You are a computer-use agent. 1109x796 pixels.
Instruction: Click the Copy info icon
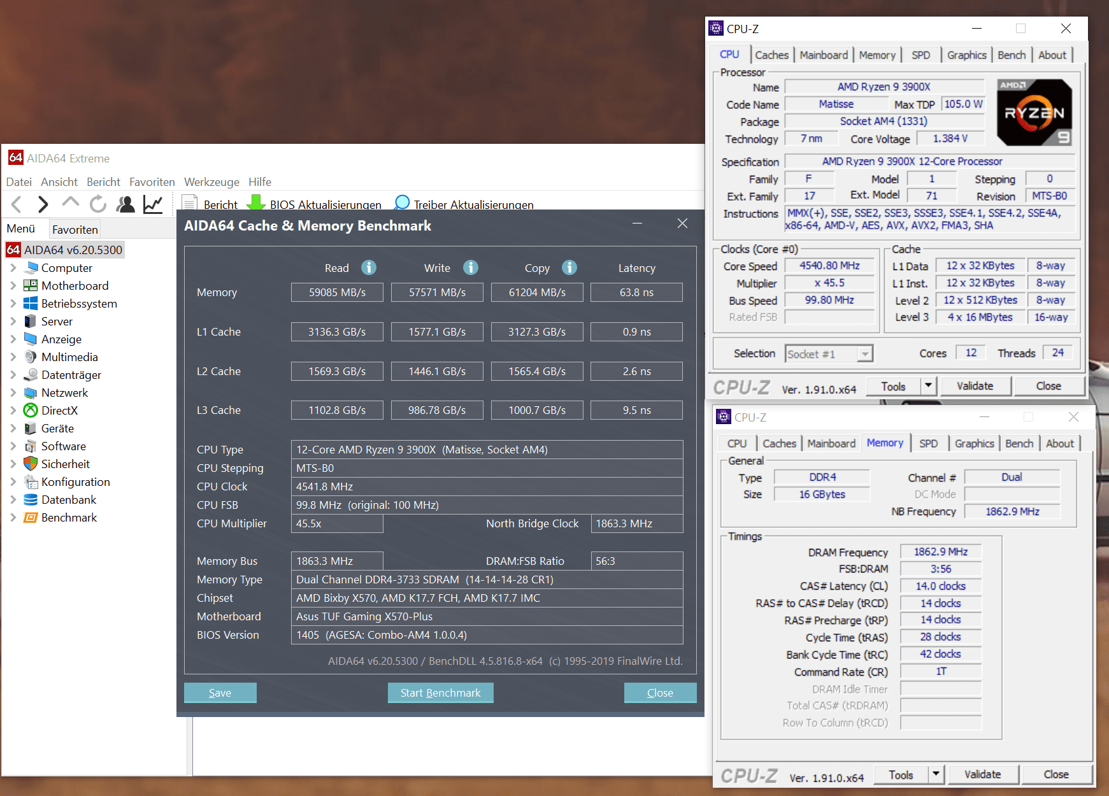[x=569, y=267]
